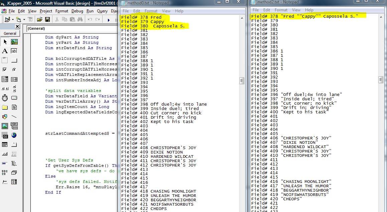387x212 pixels.
Task: Save the project with the floppy icon
Action: [48, 19]
